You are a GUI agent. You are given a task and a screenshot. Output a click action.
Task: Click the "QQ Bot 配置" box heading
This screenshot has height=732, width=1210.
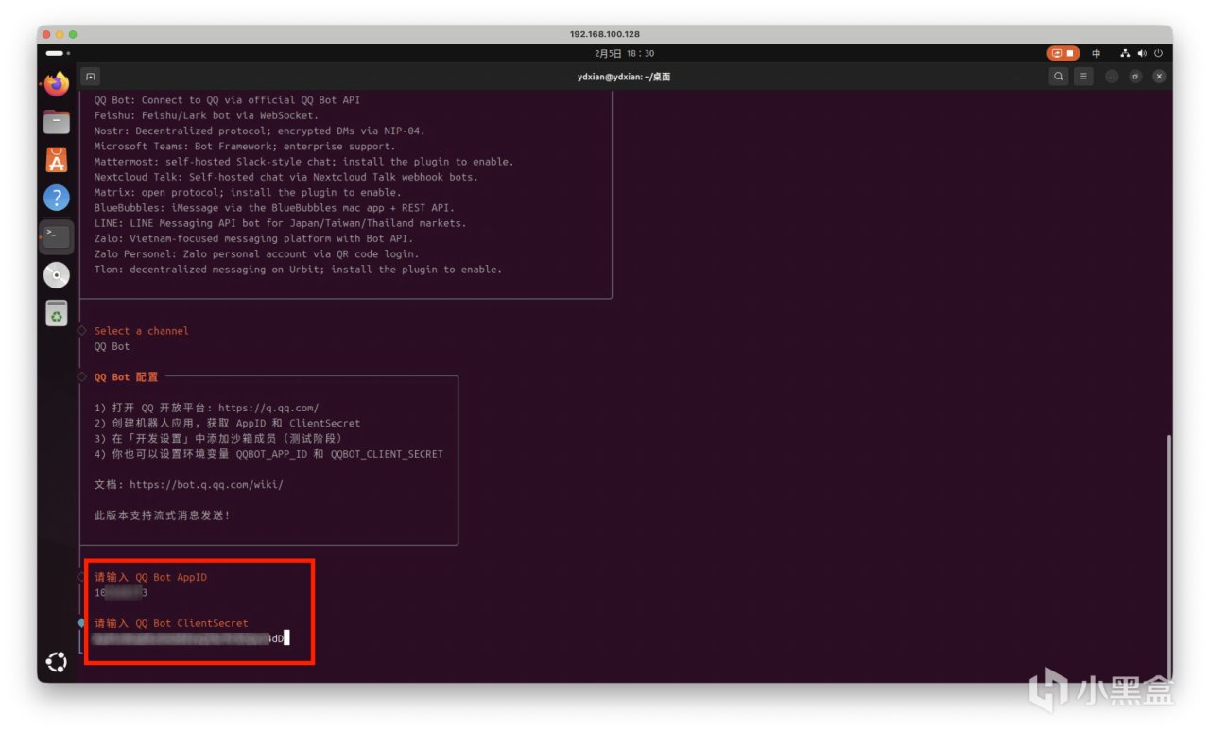click(x=126, y=377)
